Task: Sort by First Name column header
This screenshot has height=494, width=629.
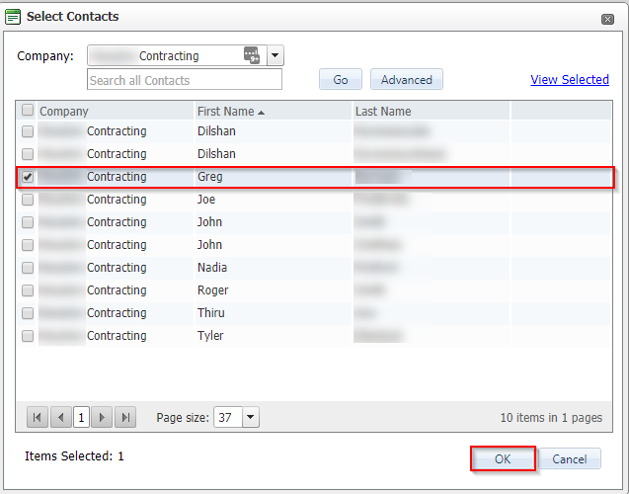Action: (226, 112)
